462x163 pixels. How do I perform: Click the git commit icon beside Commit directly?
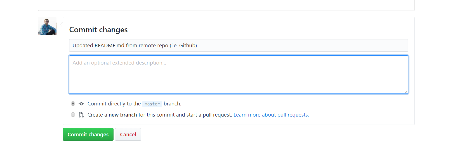click(x=81, y=104)
